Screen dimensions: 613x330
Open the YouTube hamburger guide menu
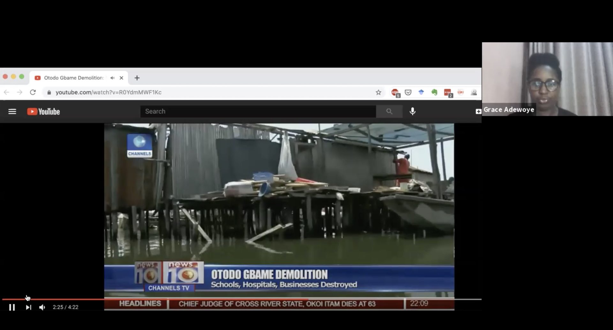coord(12,111)
